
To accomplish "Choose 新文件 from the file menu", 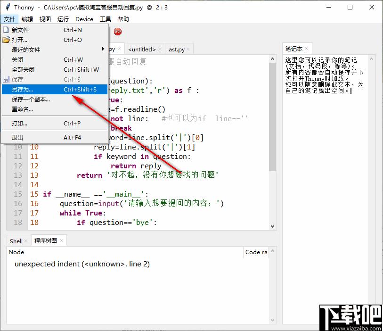I will point(55,30).
